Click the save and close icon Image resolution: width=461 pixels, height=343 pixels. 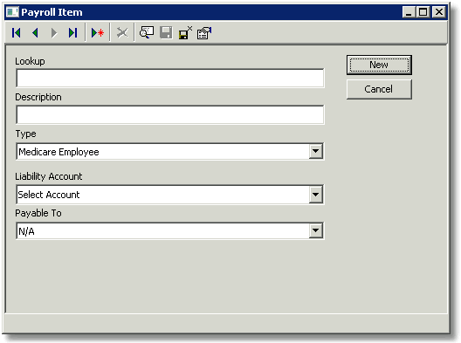click(185, 32)
